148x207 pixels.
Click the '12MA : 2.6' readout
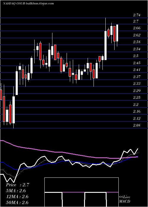(x=17, y=197)
